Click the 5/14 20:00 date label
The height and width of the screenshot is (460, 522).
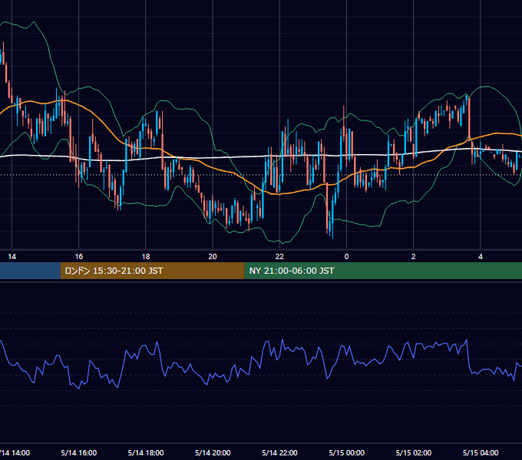[x=213, y=452]
